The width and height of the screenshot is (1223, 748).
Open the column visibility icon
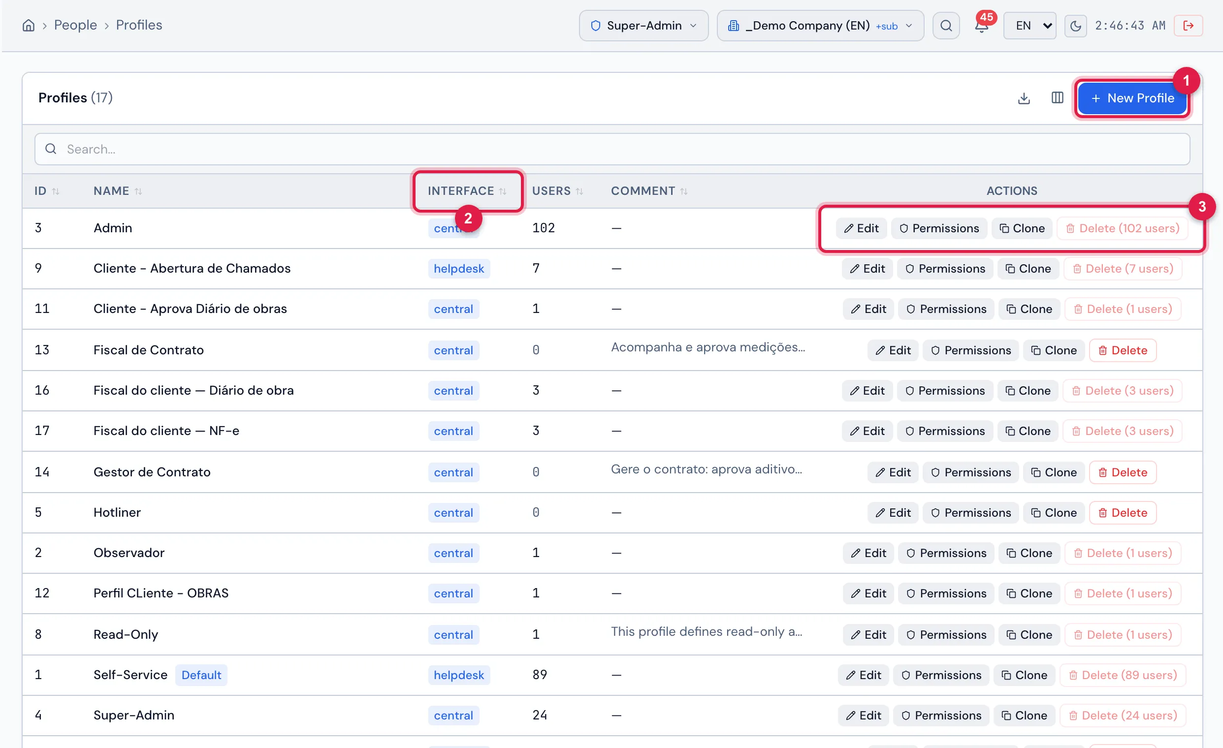click(x=1057, y=98)
